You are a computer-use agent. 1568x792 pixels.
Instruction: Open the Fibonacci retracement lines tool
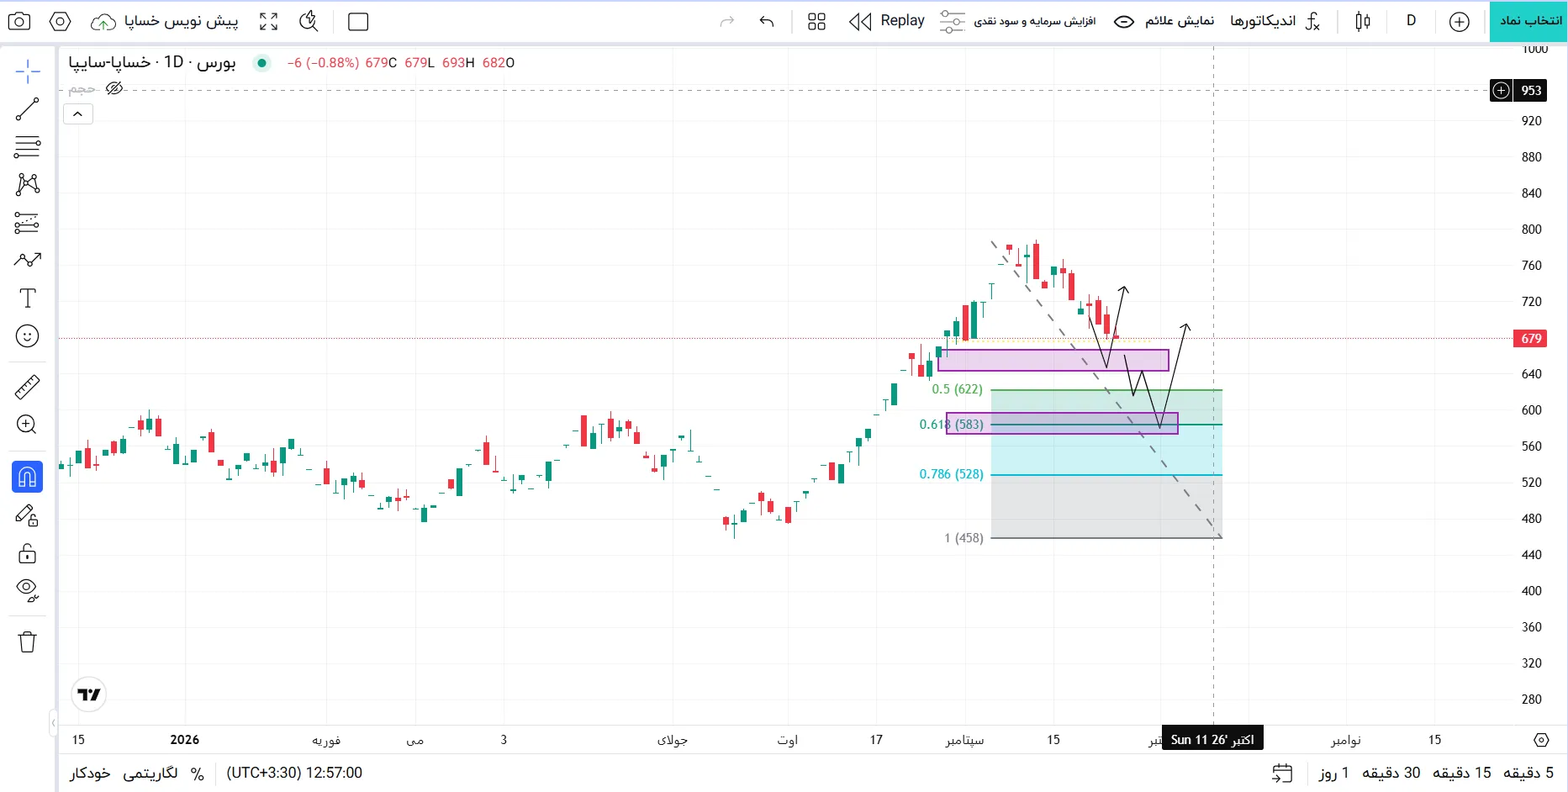click(x=28, y=147)
